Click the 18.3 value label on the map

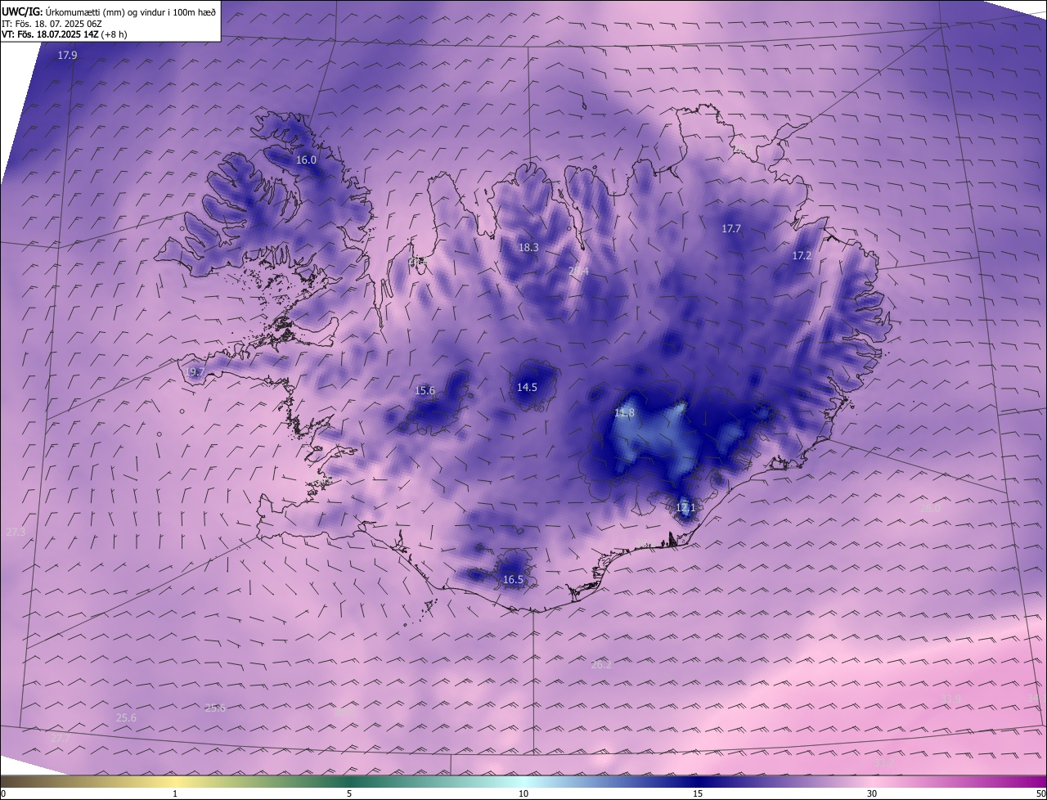[x=528, y=247]
